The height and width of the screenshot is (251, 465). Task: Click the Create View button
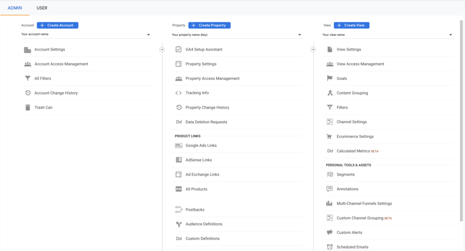[x=351, y=25]
